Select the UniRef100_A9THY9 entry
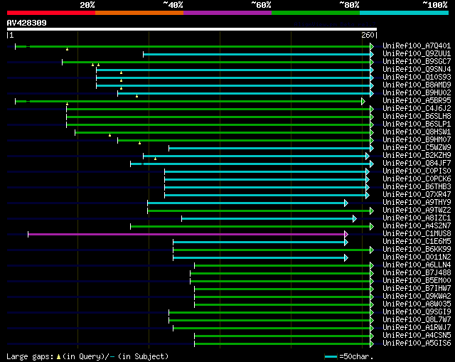Image resolution: width=455 pixels, height=362 pixels. coord(417,203)
